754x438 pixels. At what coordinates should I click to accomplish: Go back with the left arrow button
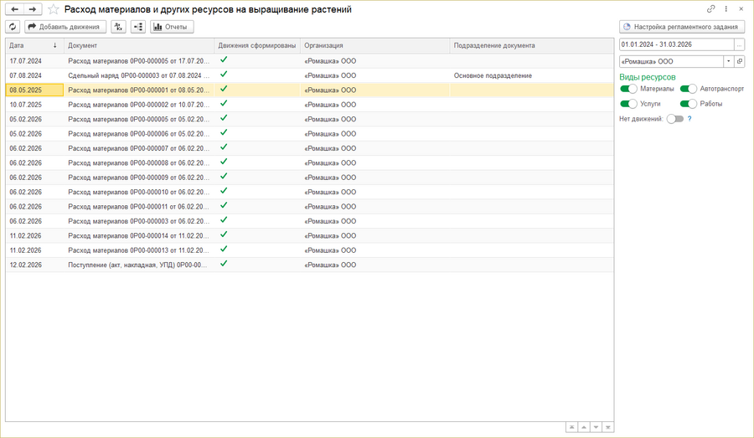[14, 9]
